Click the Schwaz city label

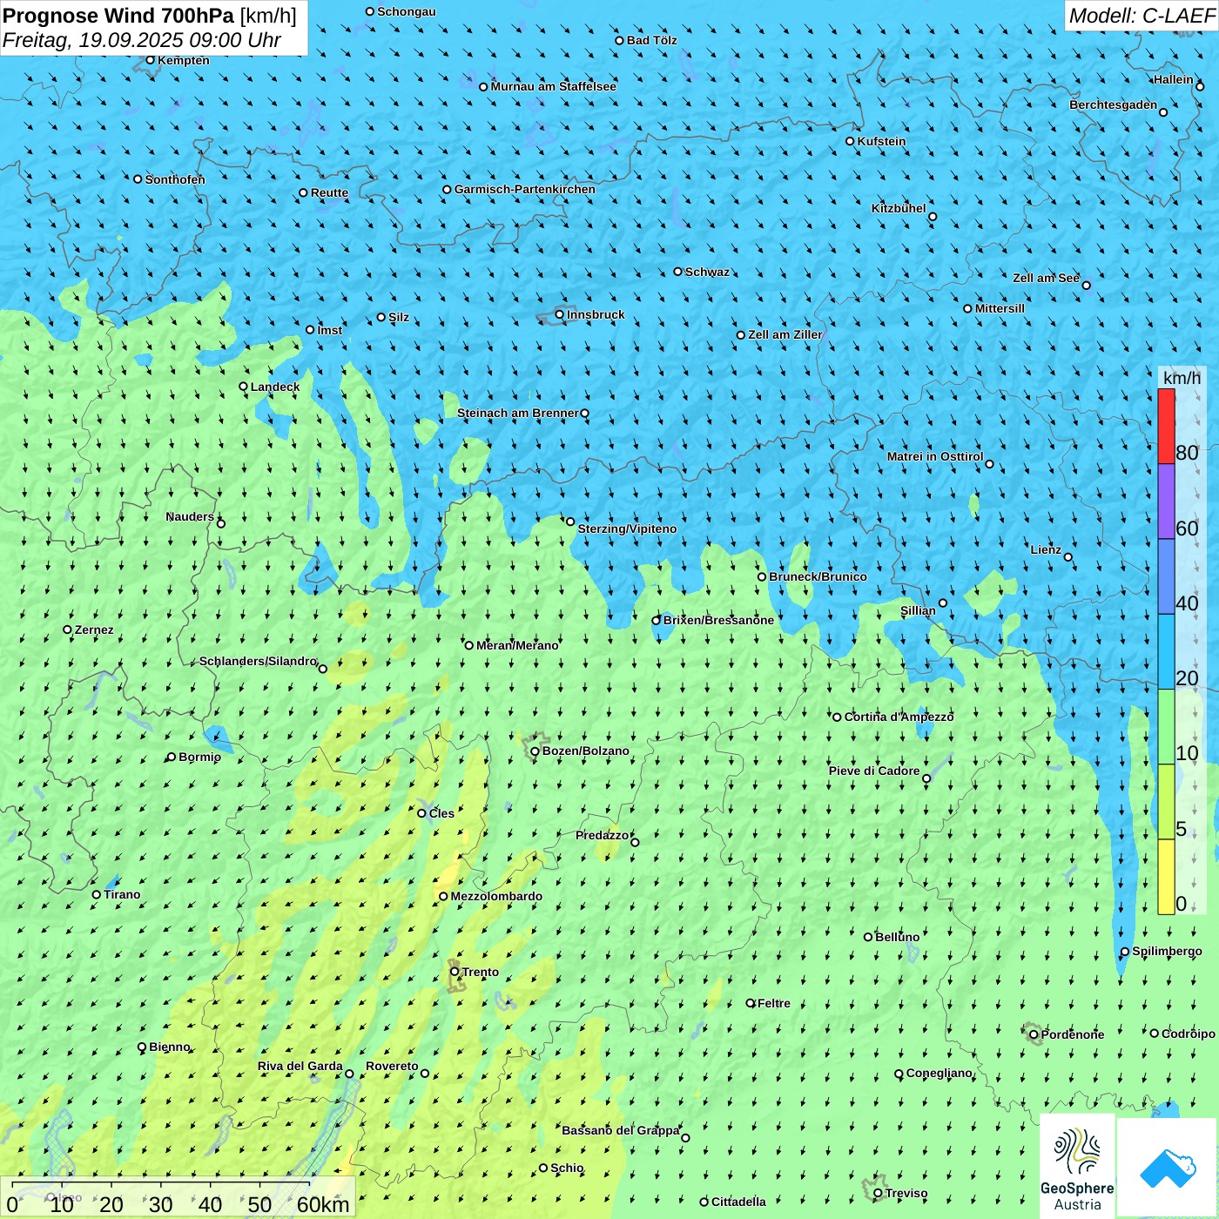(x=707, y=272)
